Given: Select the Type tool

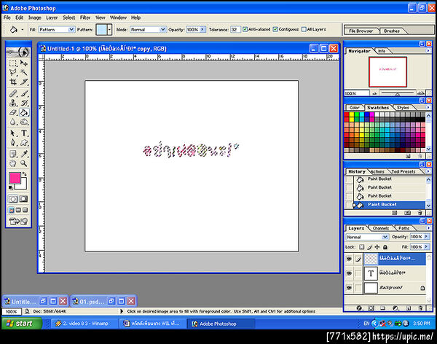Looking at the screenshot, I should (24, 133).
